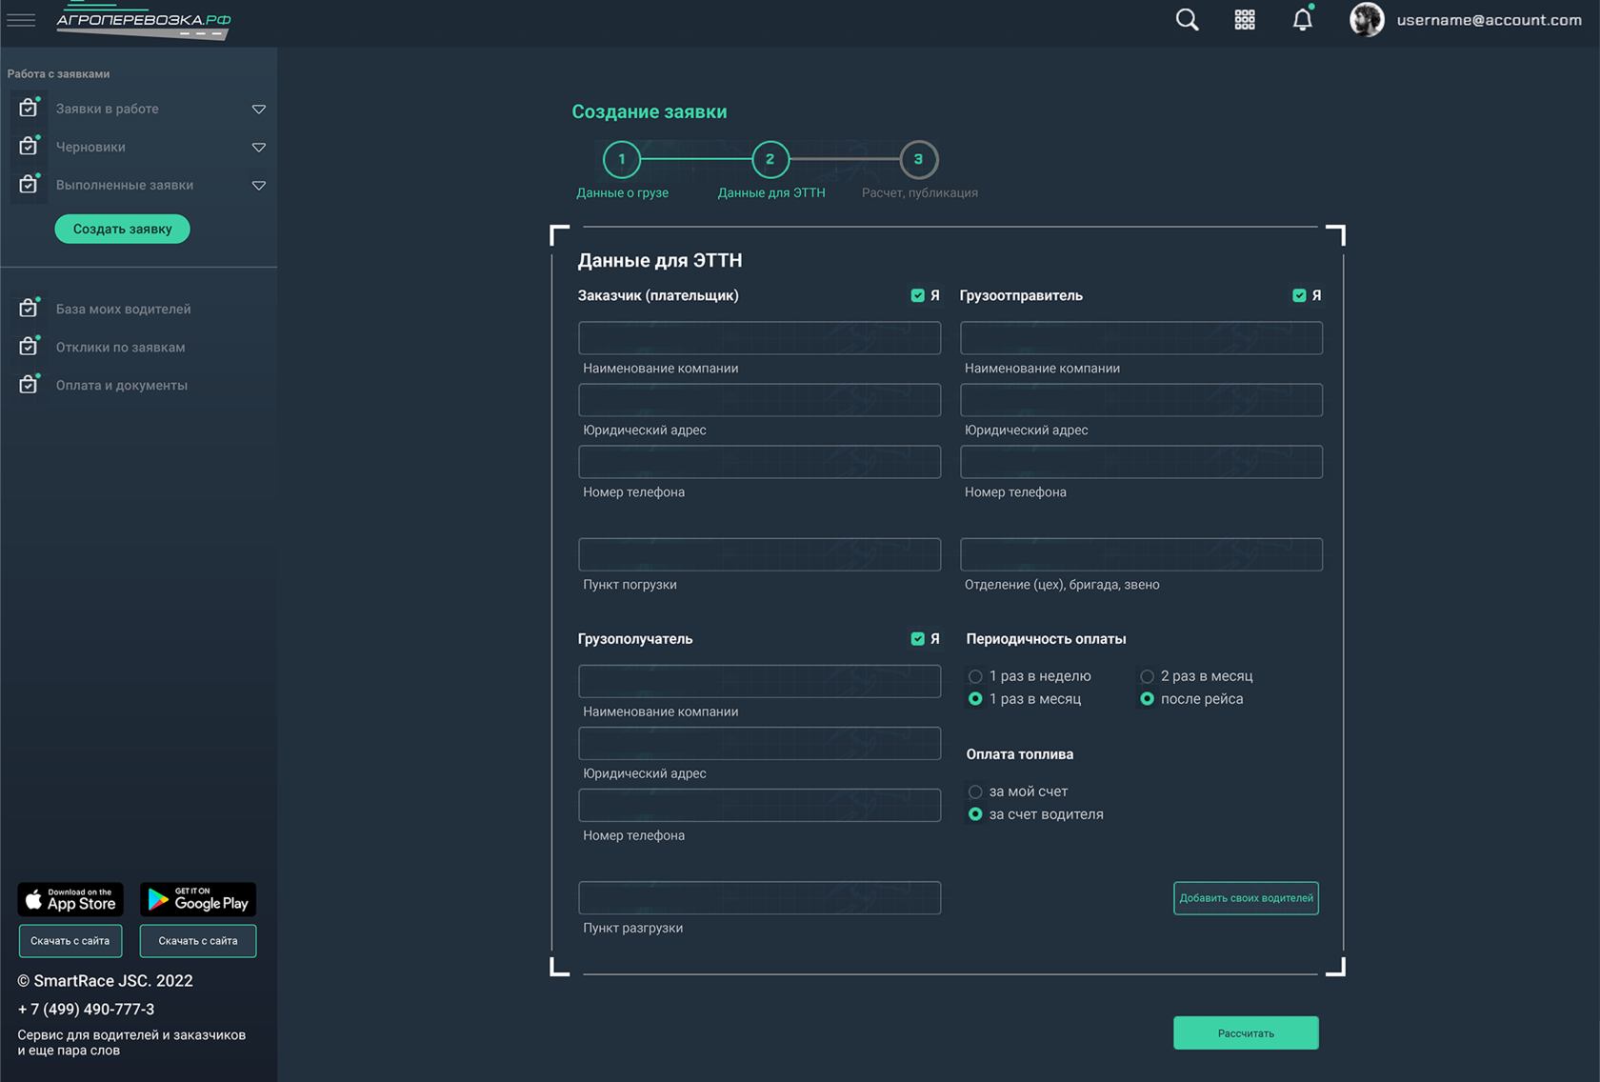Click Скачать с сайта under App Store
Viewport: 1600px width, 1082px height.
[70, 941]
